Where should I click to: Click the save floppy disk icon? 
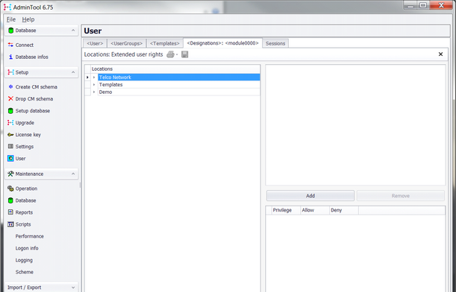point(184,54)
